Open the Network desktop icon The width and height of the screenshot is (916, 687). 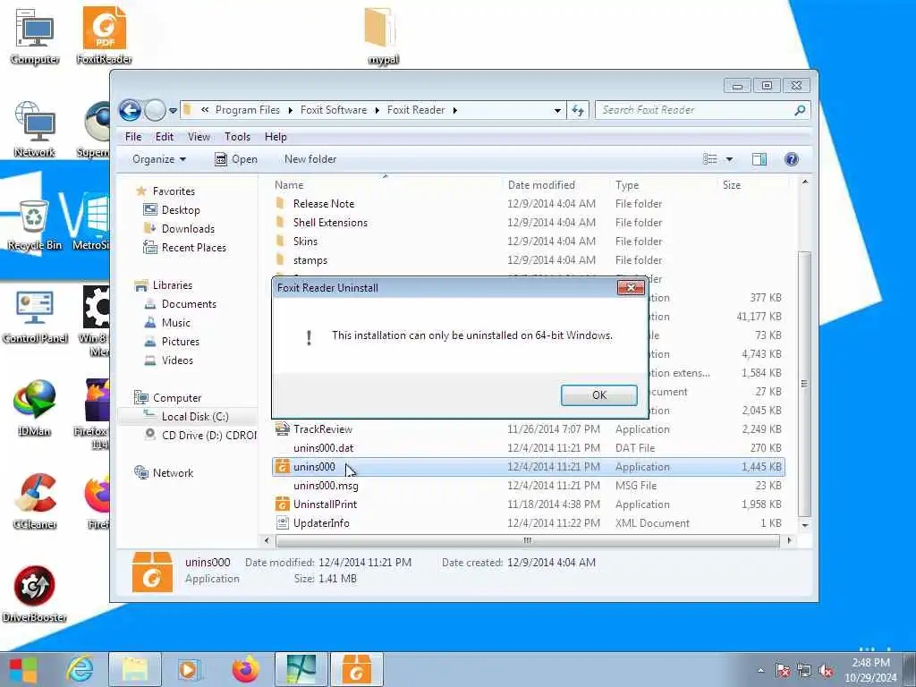35,130
